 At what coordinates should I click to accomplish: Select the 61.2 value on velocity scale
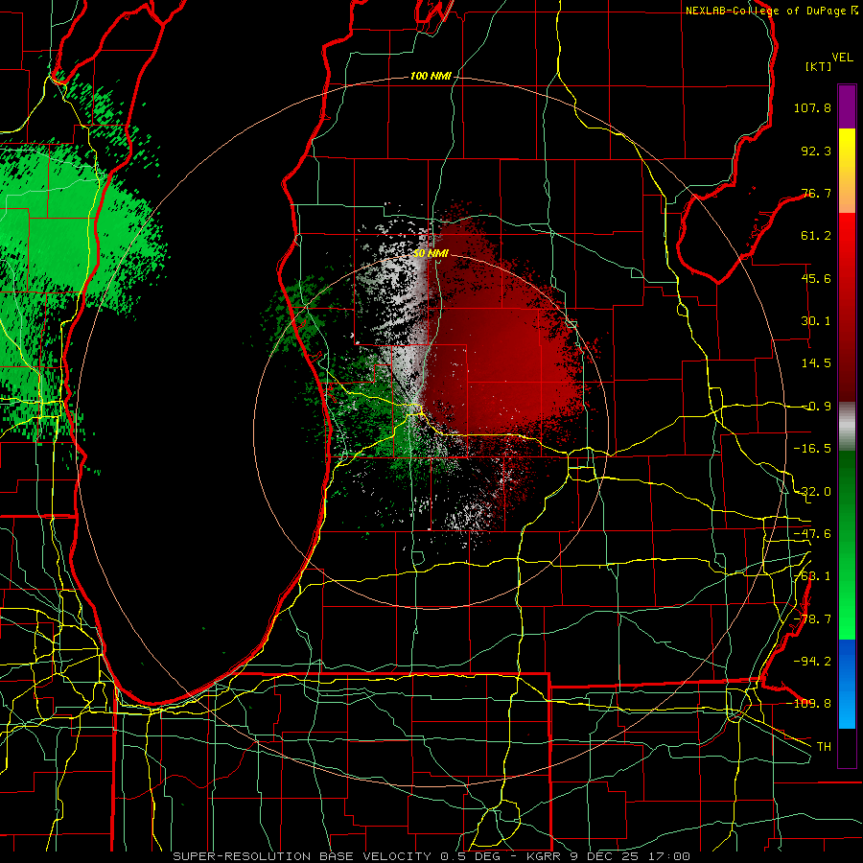coord(816,236)
